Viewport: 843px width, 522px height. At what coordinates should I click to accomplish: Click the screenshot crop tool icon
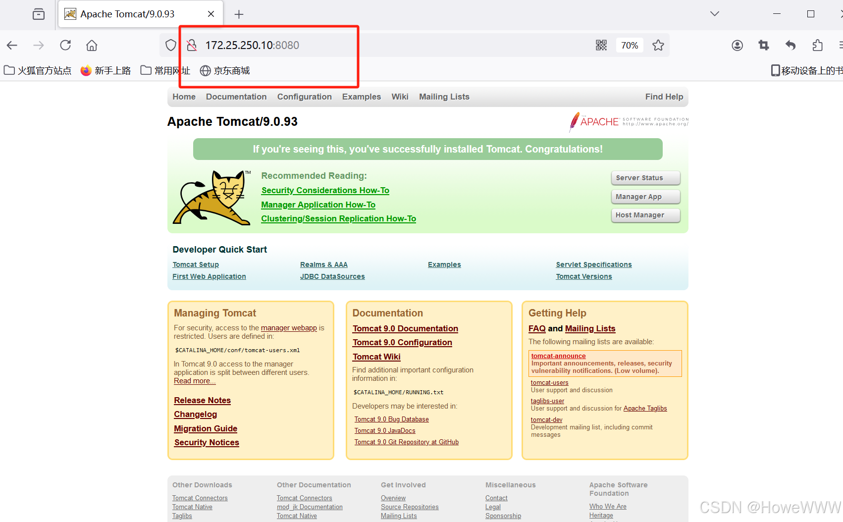764,46
